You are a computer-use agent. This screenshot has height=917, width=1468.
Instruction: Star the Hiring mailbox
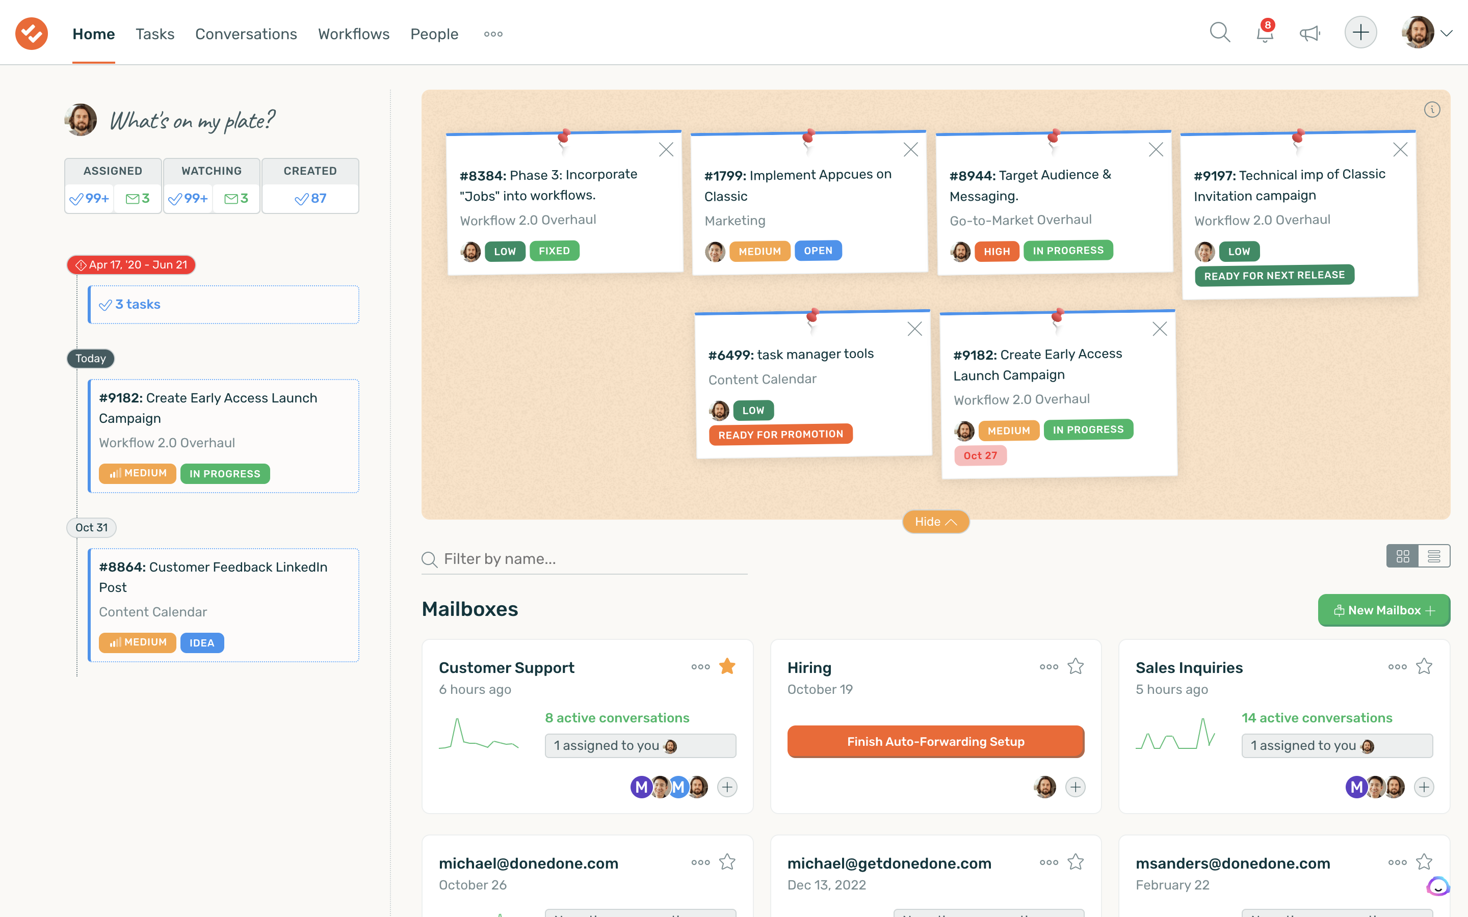pos(1076,666)
